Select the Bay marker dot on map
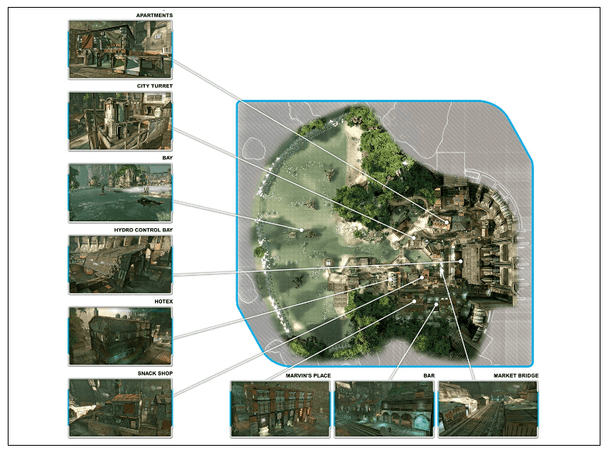The height and width of the screenshot is (455, 609). coord(301,230)
